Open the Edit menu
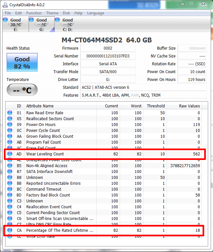Viewport: 213px width, 252px height. click(19, 13)
